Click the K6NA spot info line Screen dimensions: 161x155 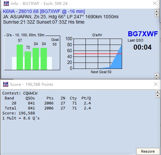44,11
